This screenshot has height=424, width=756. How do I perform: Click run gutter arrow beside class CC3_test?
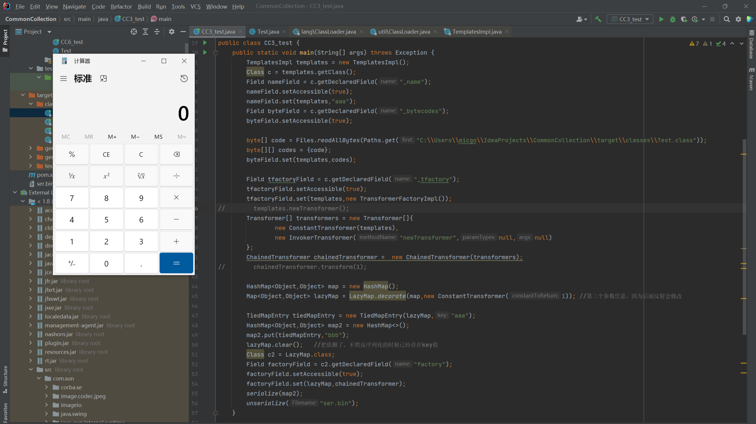pos(205,43)
